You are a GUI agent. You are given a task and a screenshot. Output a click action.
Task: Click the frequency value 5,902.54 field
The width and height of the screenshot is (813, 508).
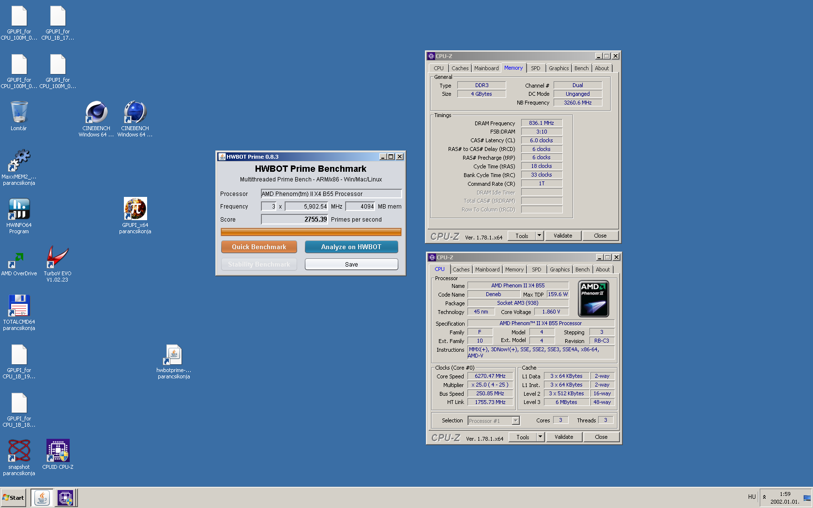click(306, 206)
